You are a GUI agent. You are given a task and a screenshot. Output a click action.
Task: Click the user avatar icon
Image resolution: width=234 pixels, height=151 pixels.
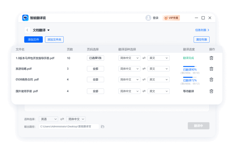(148, 18)
